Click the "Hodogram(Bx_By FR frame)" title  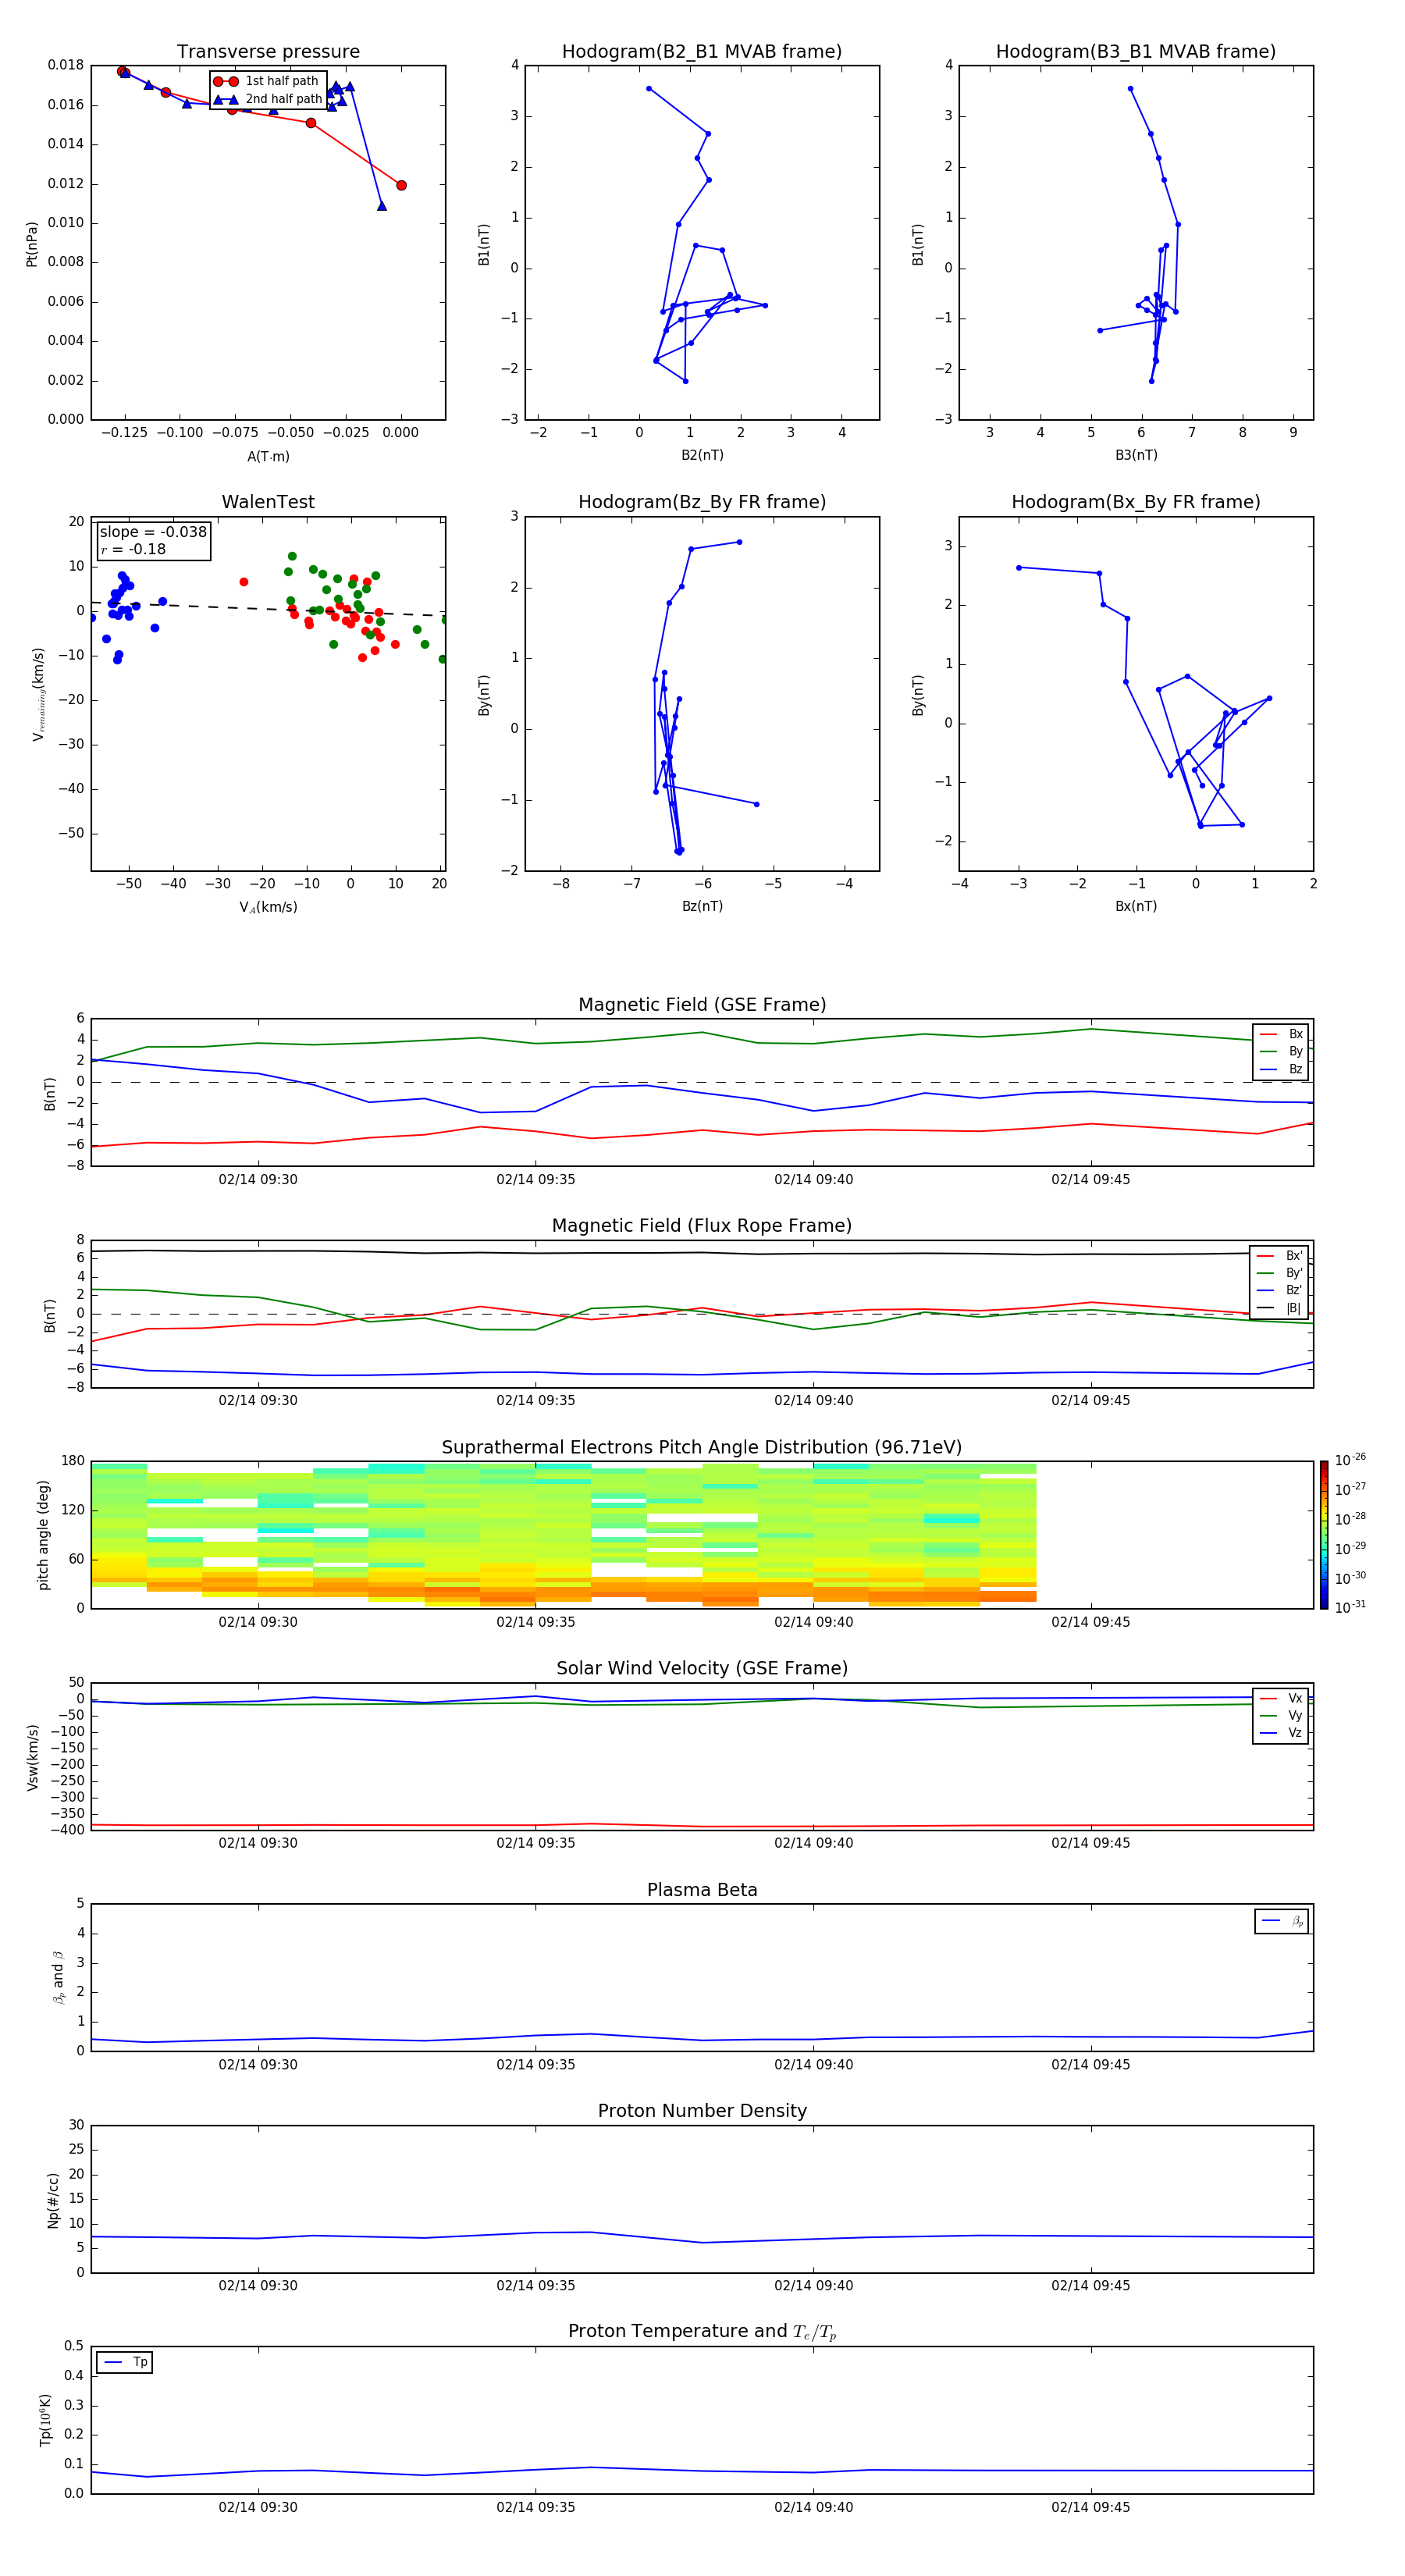(x=1135, y=502)
